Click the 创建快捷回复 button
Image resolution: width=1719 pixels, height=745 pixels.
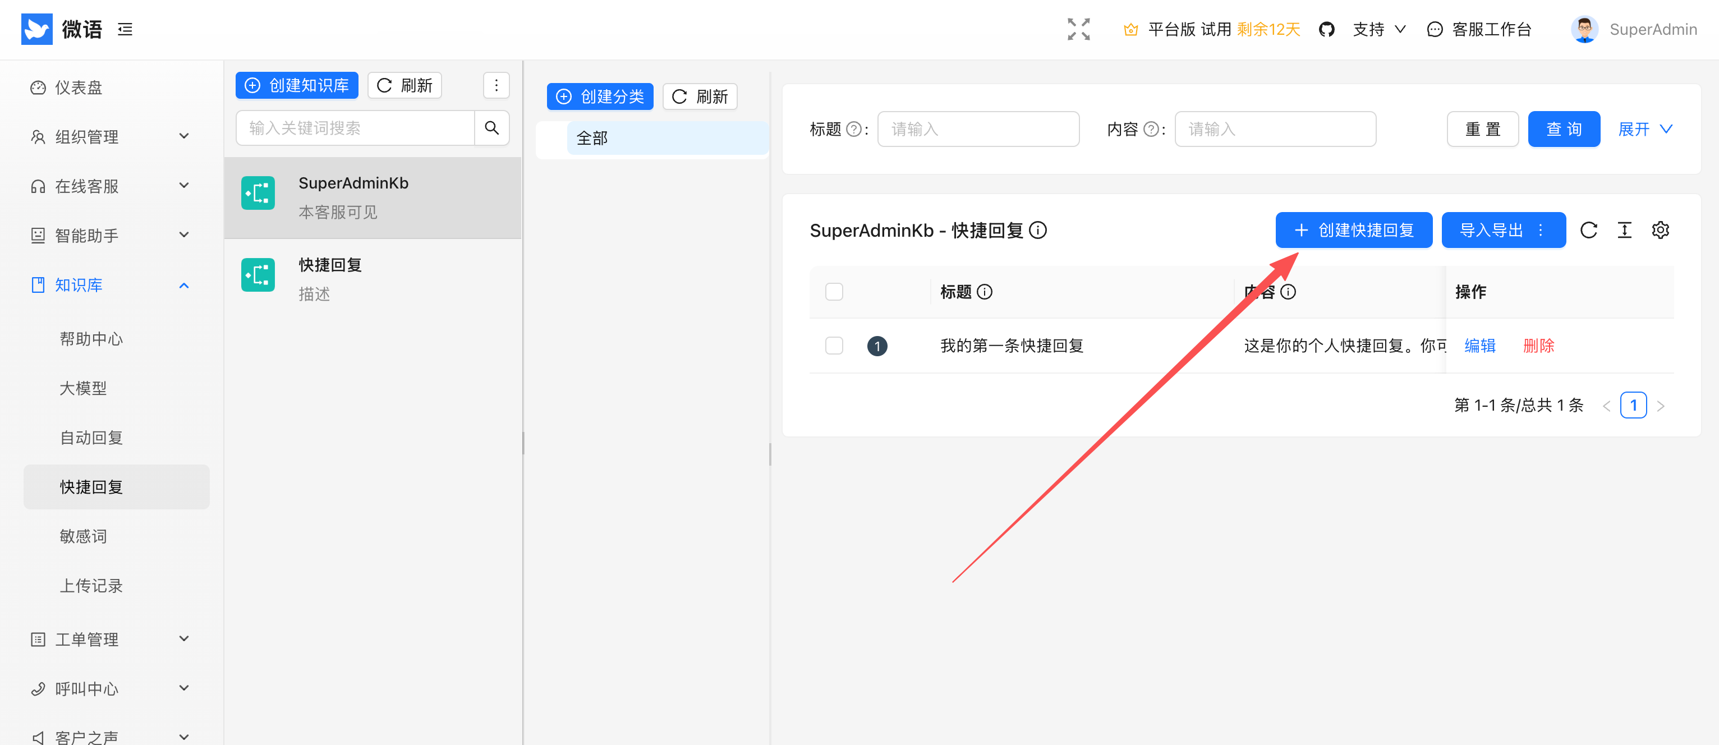(x=1353, y=231)
